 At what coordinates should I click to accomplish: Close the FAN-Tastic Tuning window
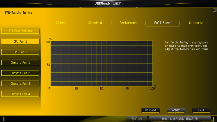tap(215, 10)
